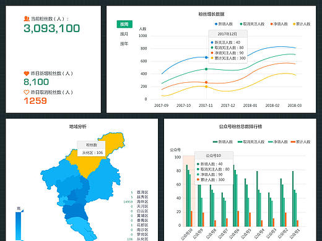Click the 2017-12 axis label
Screen dimensions: 322x241
[228, 106]
